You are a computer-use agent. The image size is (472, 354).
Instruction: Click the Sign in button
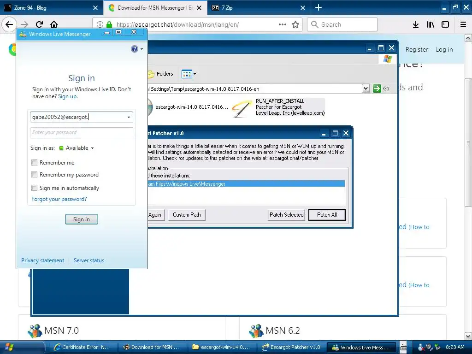(81, 219)
